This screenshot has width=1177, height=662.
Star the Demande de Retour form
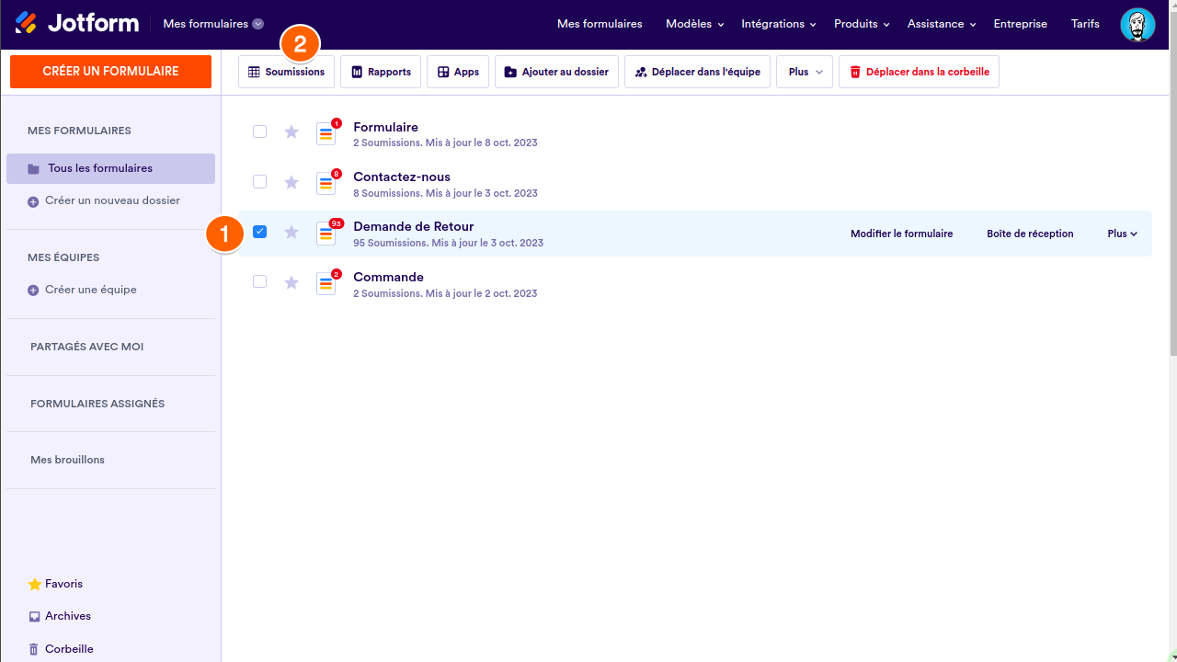point(291,233)
